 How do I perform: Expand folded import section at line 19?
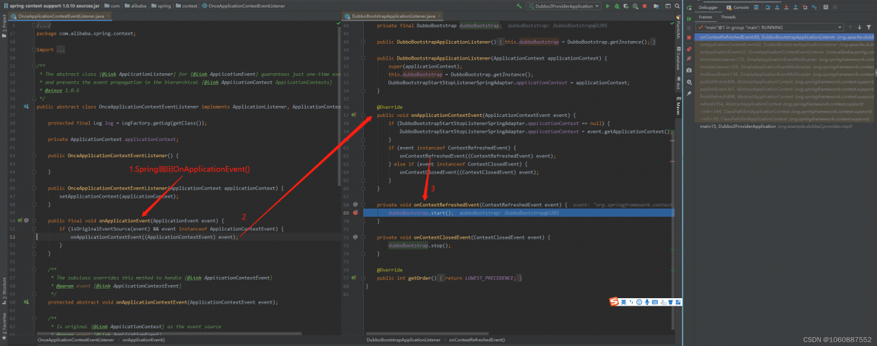(34, 50)
